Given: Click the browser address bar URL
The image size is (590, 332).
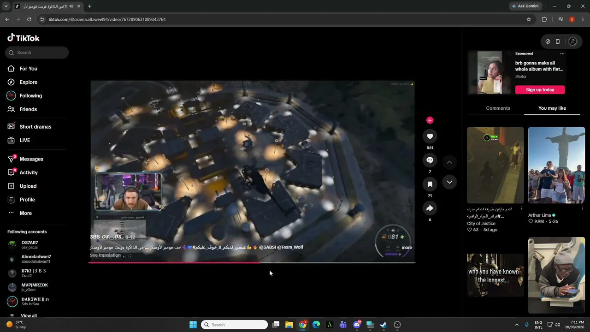Looking at the screenshot, I should click(107, 19).
